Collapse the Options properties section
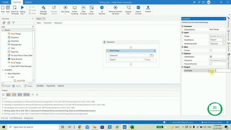This screenshot has height=130, width=231. (182, 53)
